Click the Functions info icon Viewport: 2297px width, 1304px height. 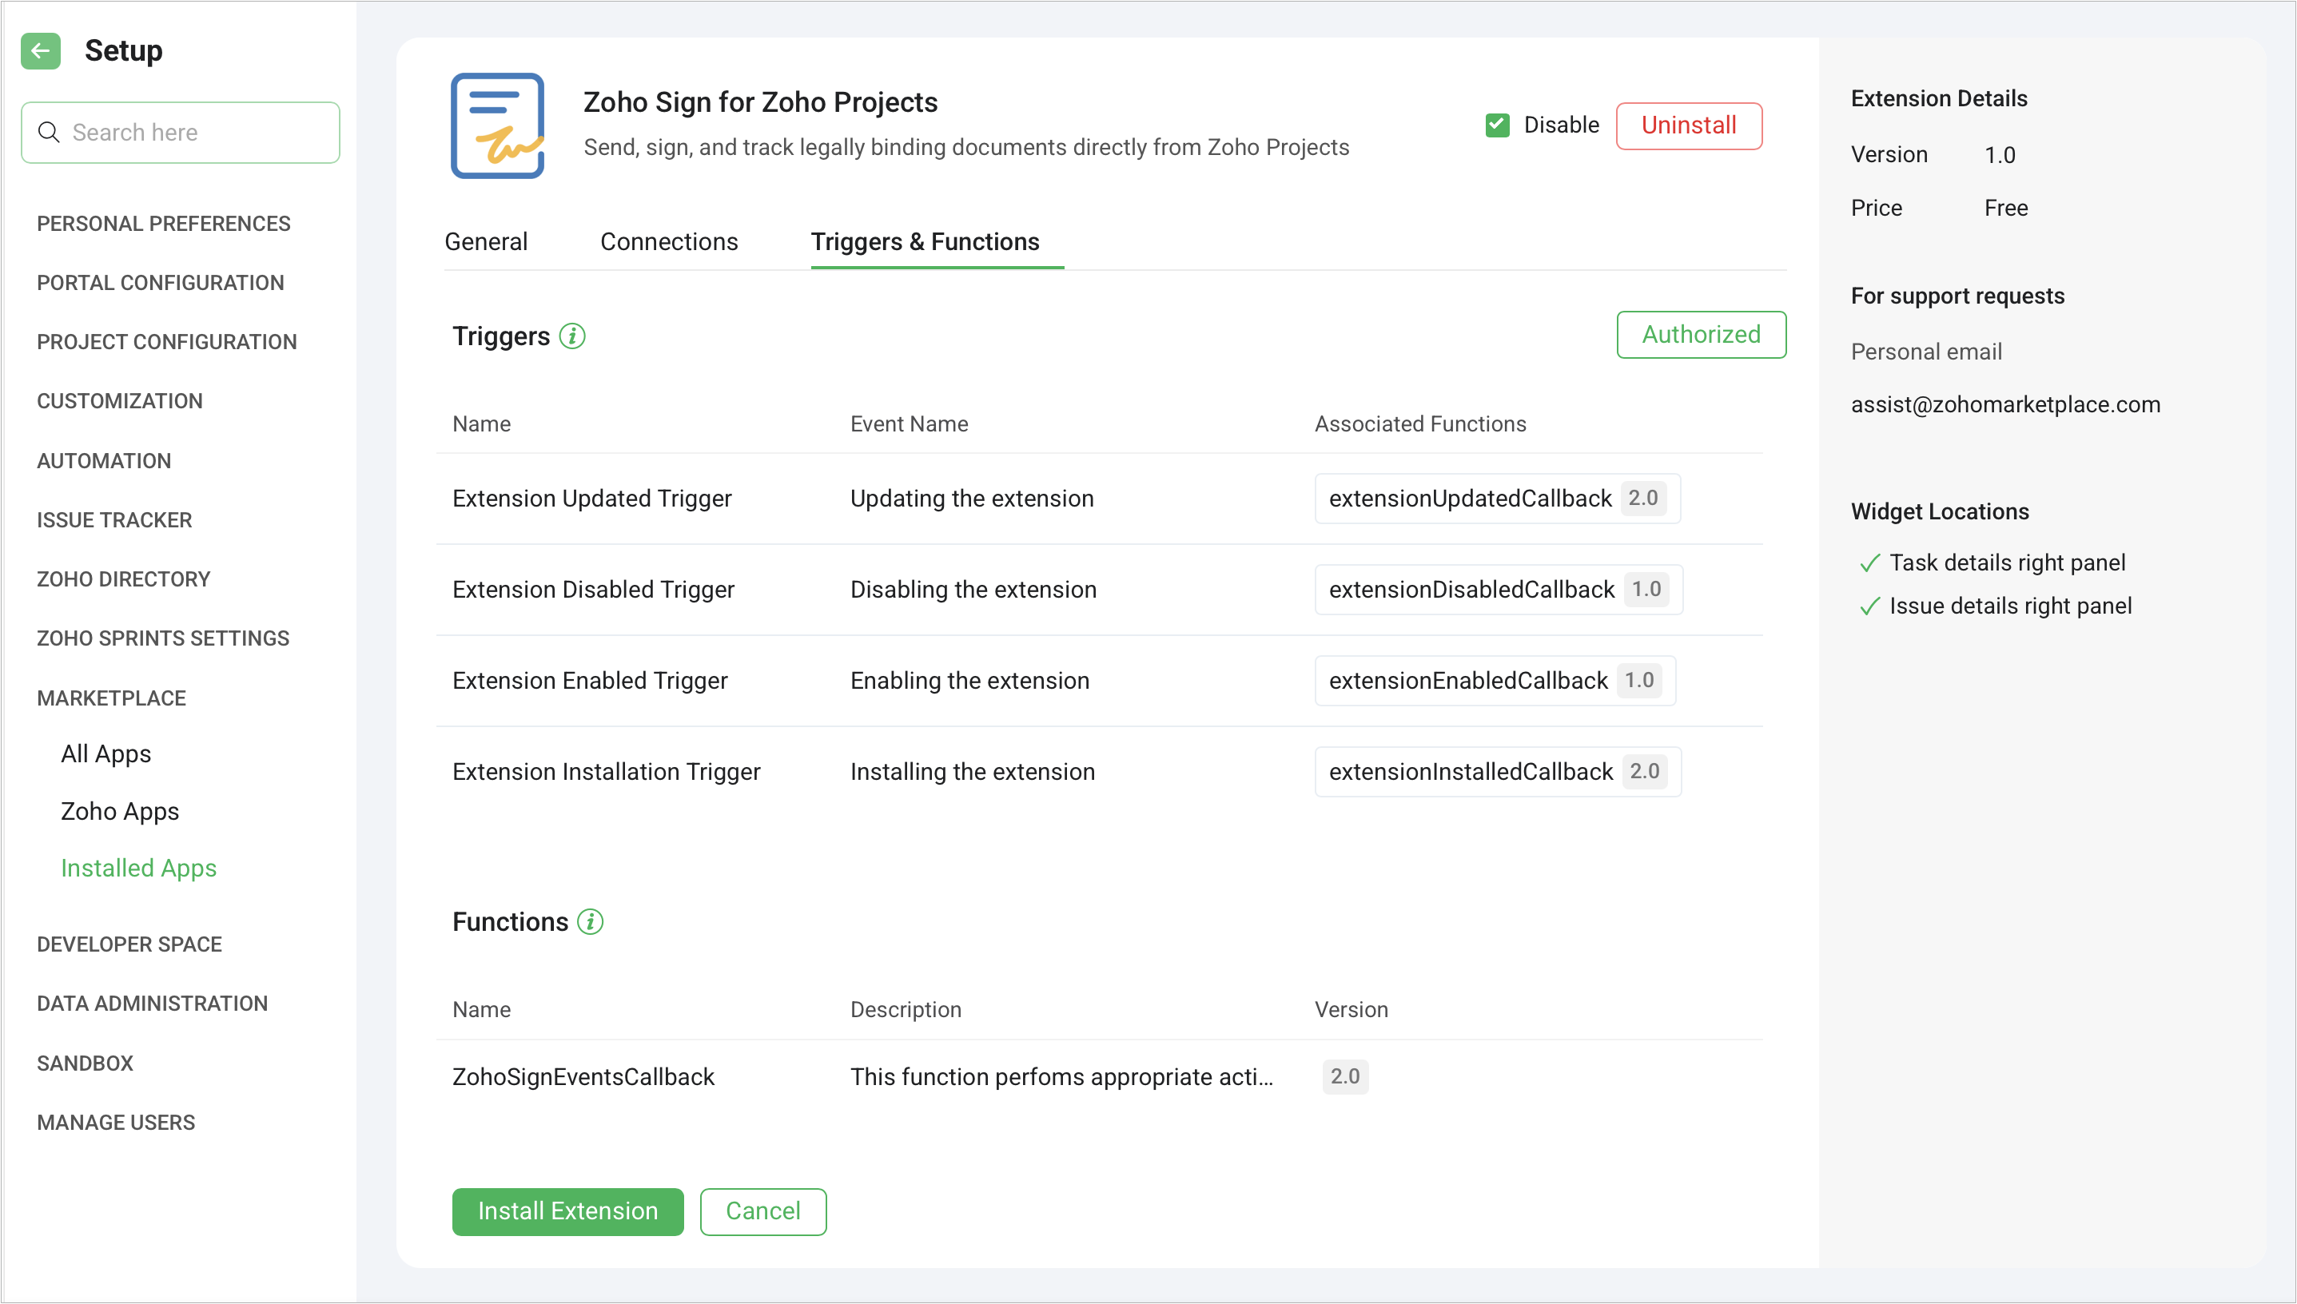pos(591,921)
